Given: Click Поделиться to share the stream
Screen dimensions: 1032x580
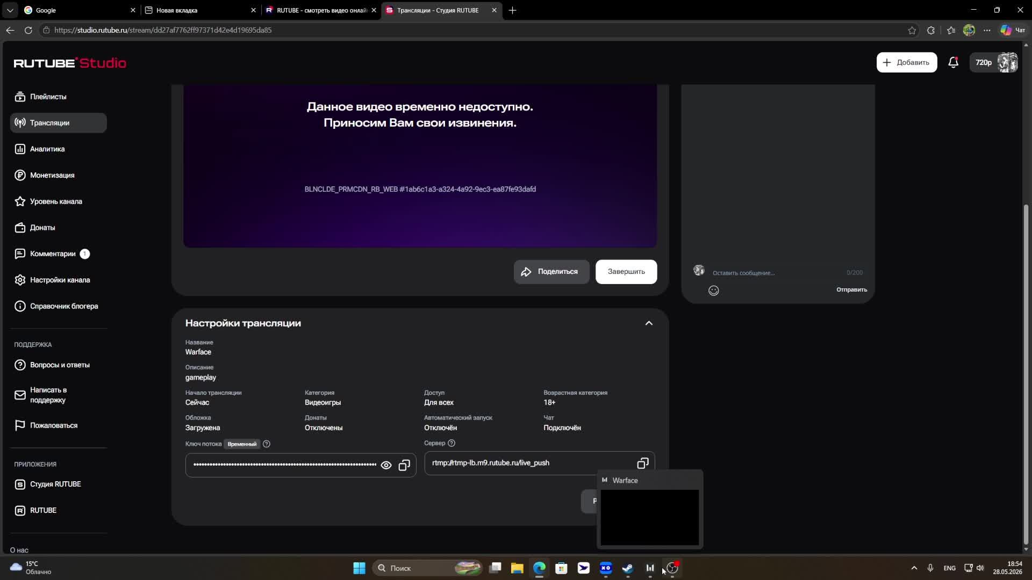Looking at the screenshot, I should click(551, 272).
